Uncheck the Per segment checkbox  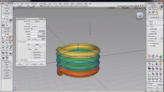32,29
